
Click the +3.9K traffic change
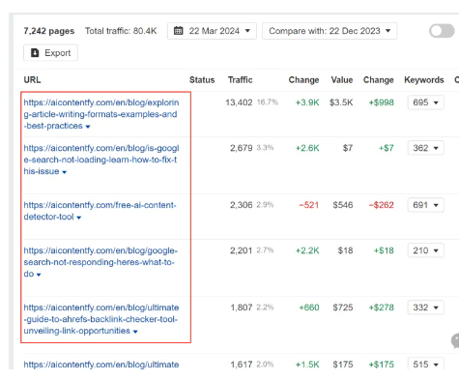307,102
